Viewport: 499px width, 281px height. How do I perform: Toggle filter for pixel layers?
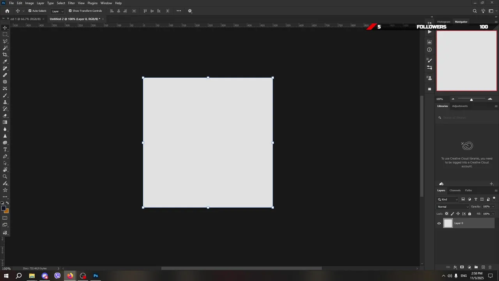(463, 199)
